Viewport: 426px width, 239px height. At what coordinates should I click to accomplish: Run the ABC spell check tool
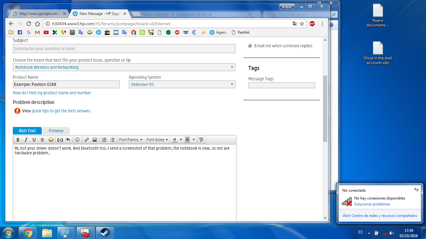click(x=201, y=140)
